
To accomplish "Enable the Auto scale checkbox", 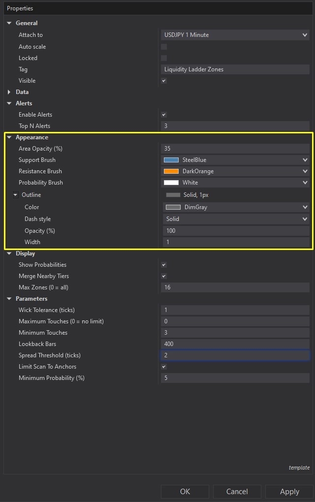I will 164,47.
